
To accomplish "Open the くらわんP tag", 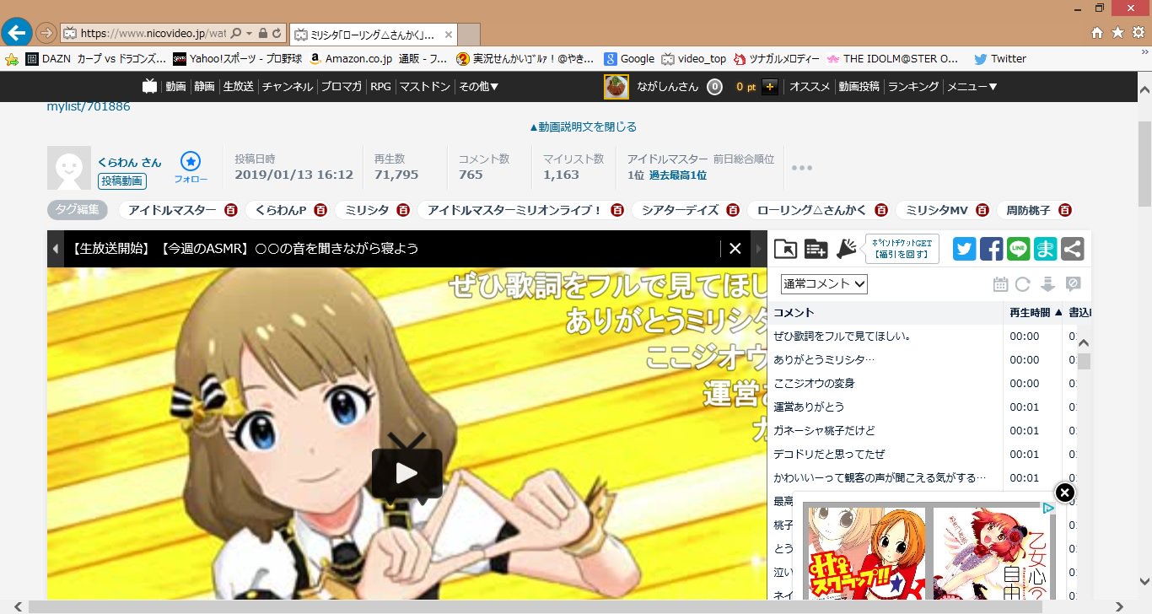I will coord(280,210).
